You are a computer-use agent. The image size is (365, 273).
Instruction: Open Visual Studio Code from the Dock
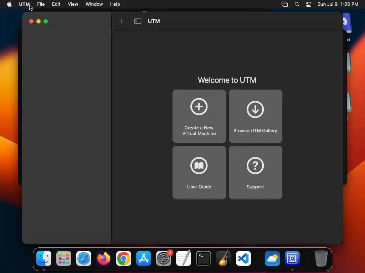coord(243,258)
